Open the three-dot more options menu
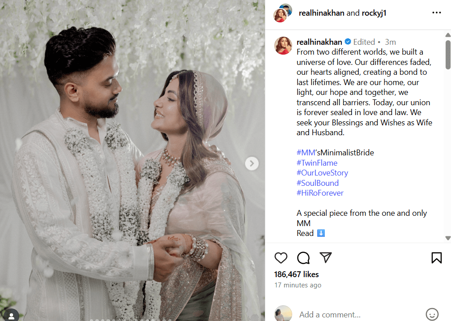 coord(436,13)
